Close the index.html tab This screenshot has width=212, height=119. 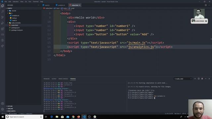point(80,5)
